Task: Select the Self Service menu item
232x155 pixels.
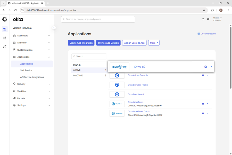Action: (x=26, y=70)
